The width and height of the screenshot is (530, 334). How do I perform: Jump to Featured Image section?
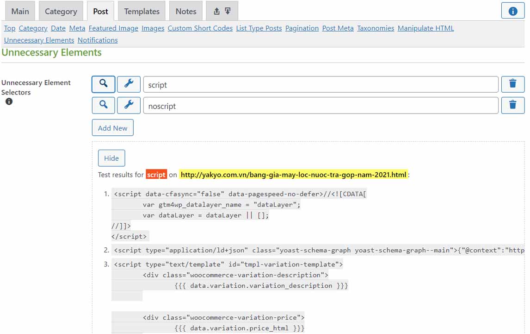[x=113, y=28]
